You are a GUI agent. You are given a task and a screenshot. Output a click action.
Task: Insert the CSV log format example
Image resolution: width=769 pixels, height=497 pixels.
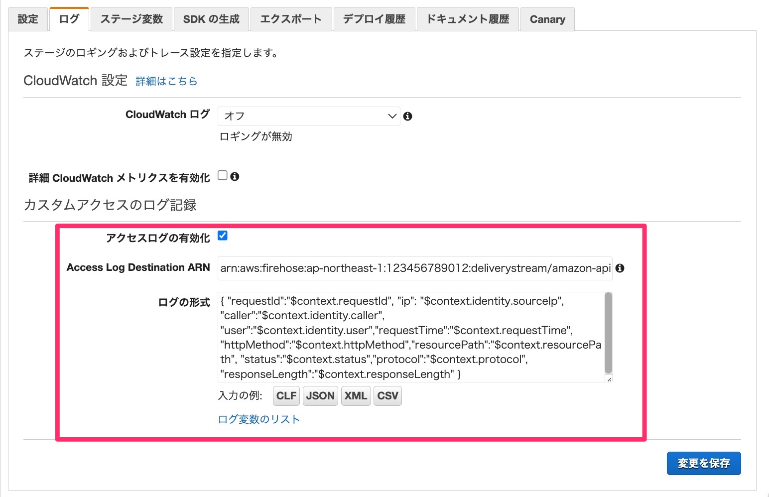tap(387, 395)
